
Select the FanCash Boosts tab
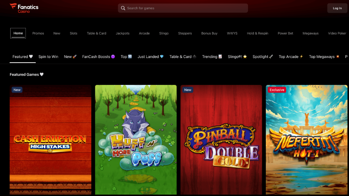tap(98, 57)
